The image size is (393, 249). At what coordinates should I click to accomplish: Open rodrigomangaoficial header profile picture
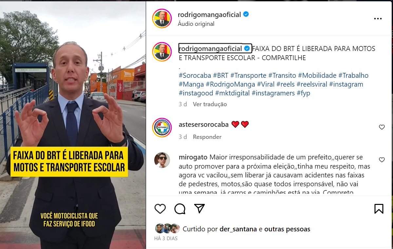[x=162, y=19]
